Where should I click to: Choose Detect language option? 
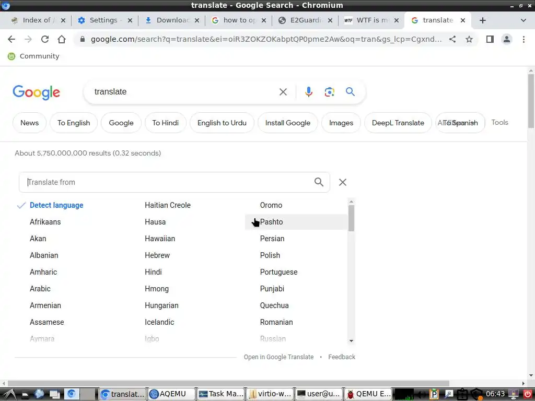click(x=56, y=205)
